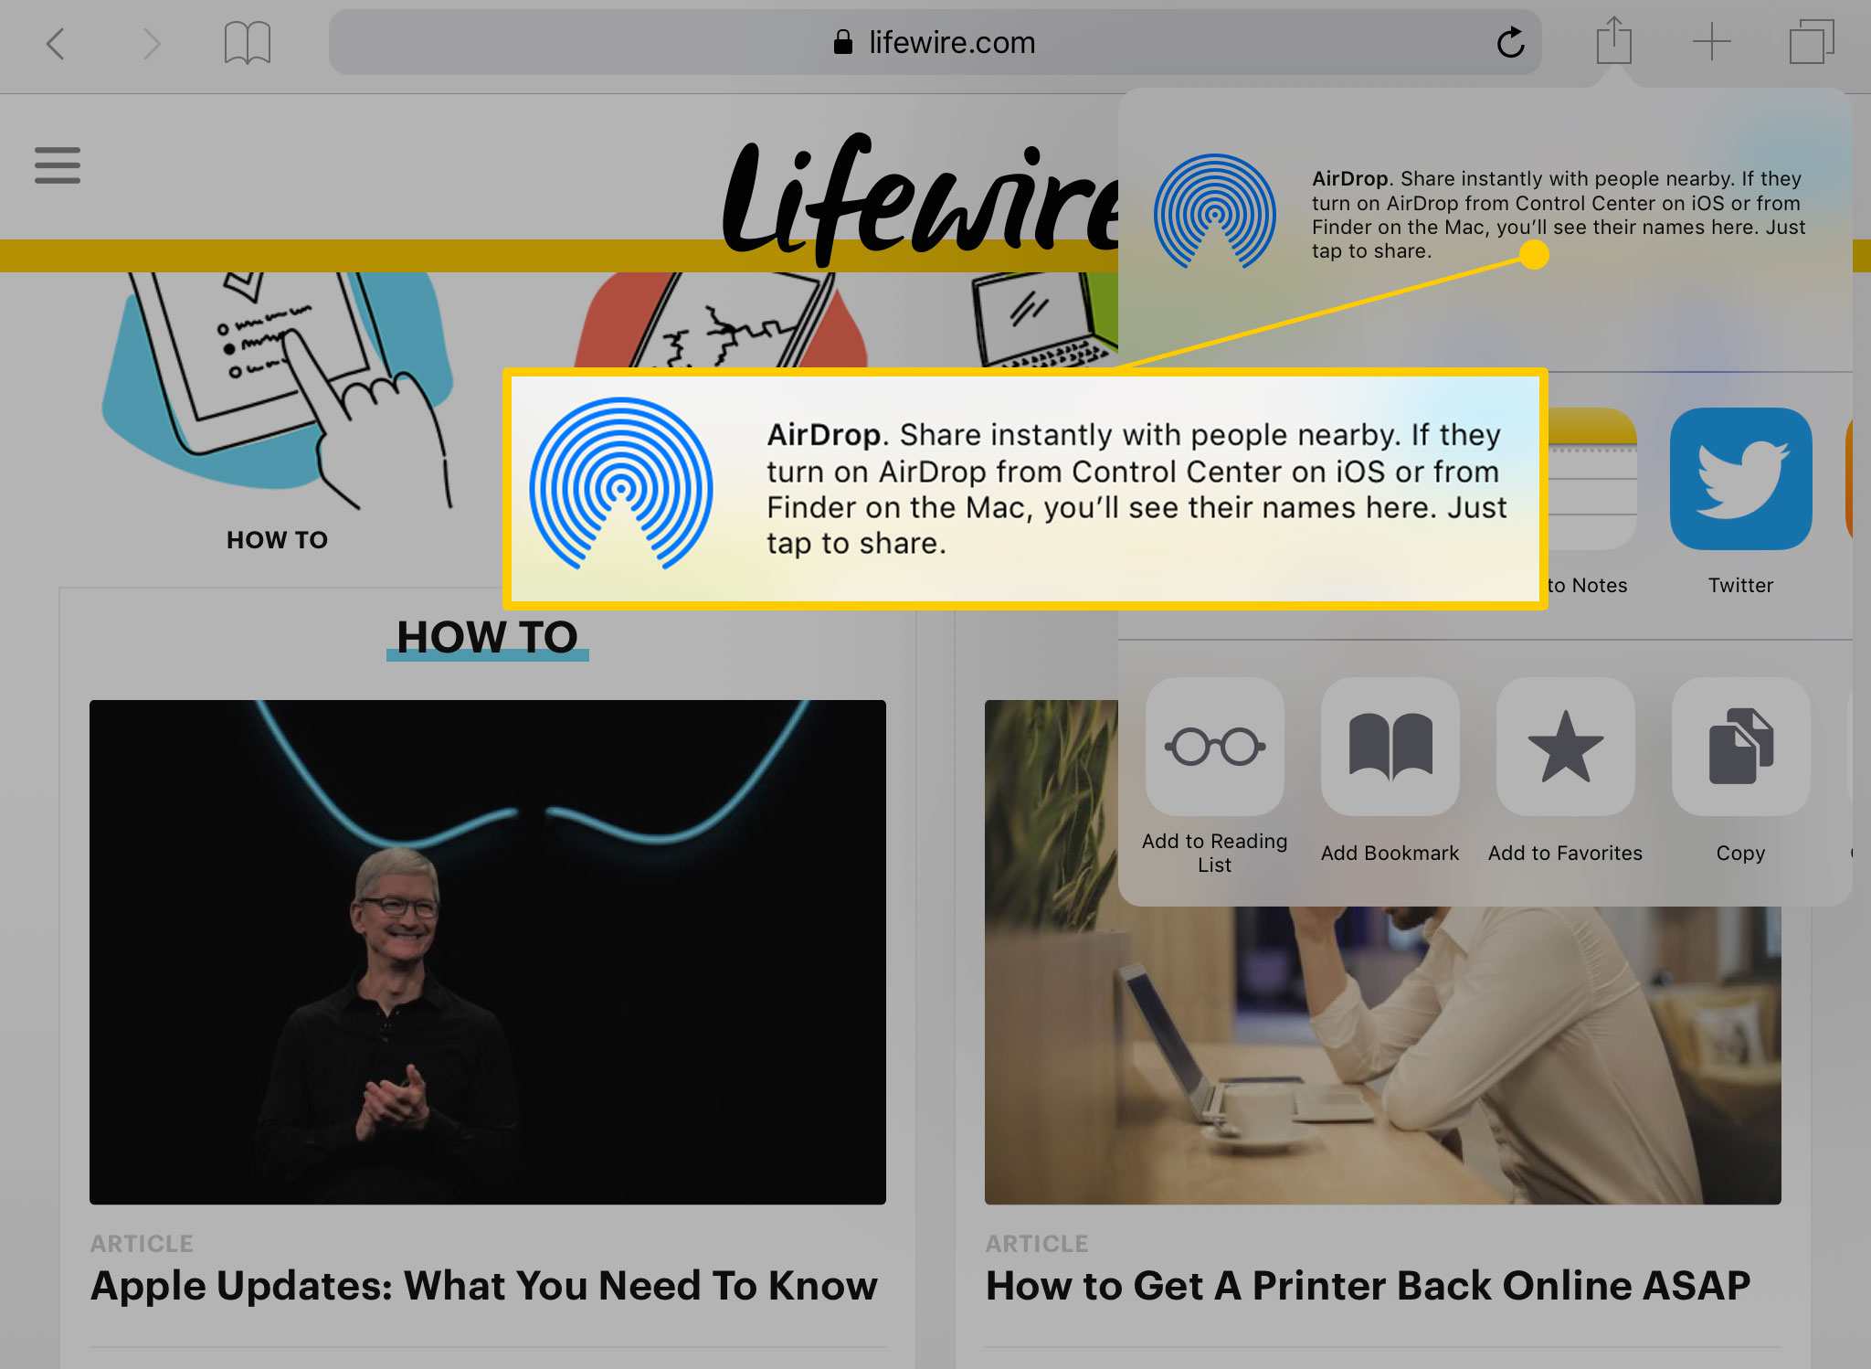Viewport: 1871px width, 1369px height.
Task: Click the new tab plus icon
Action: 1710,39
